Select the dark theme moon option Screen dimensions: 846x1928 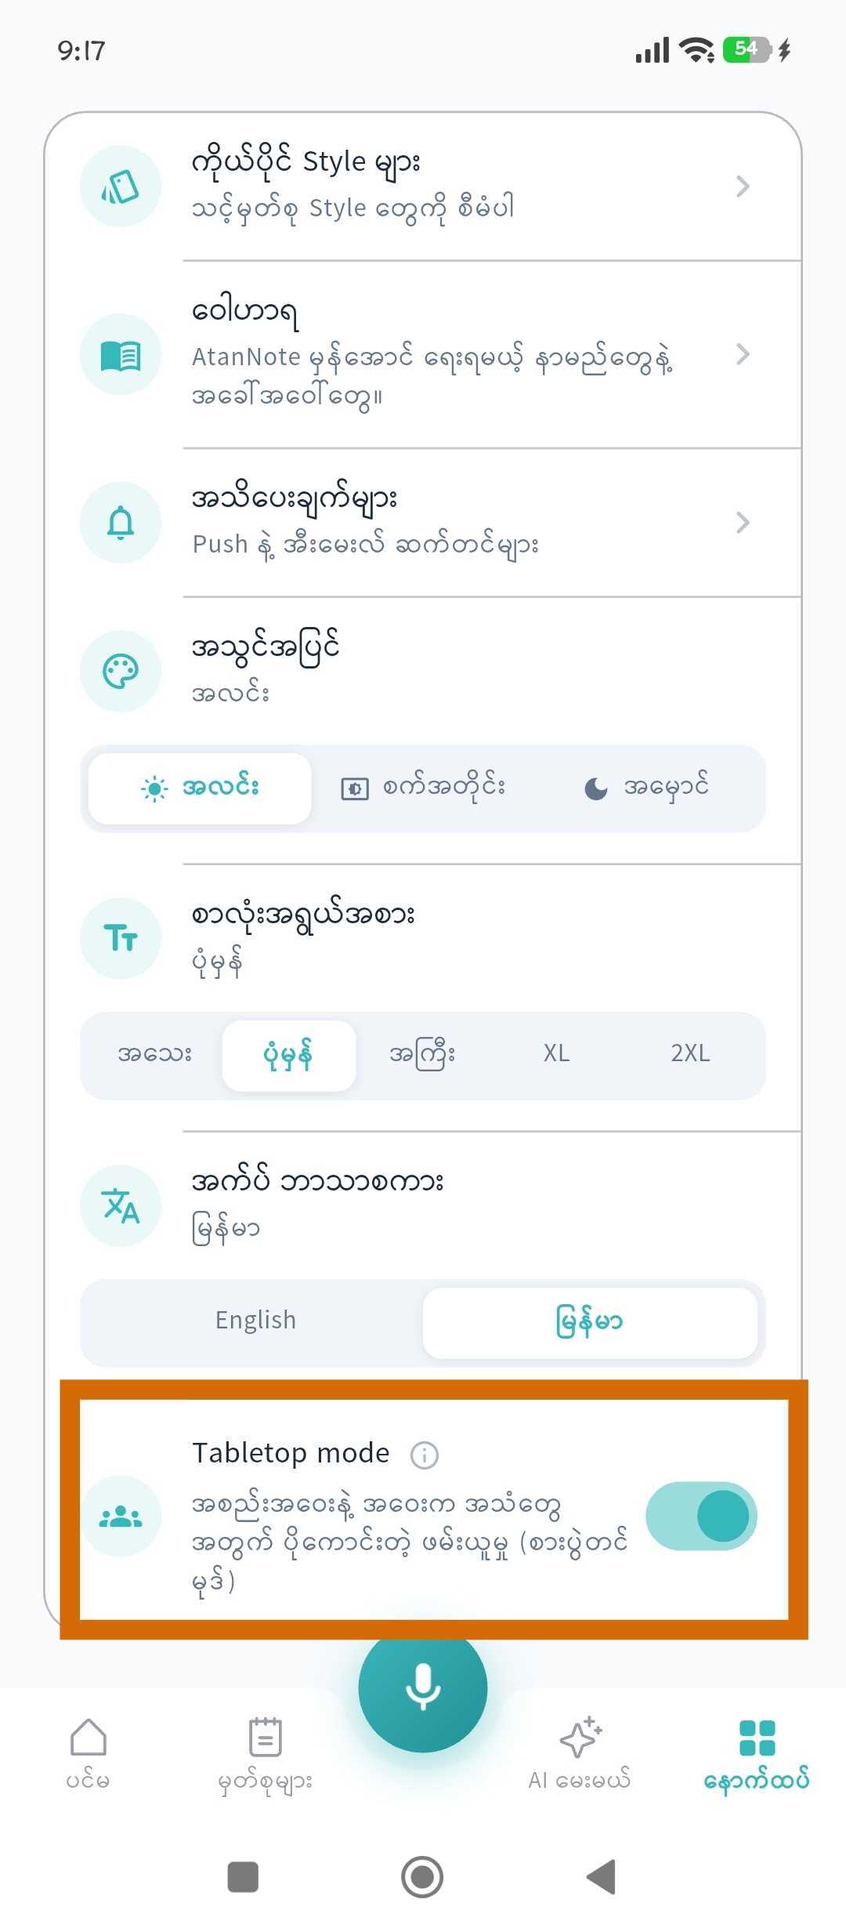(x=646, y=788)
